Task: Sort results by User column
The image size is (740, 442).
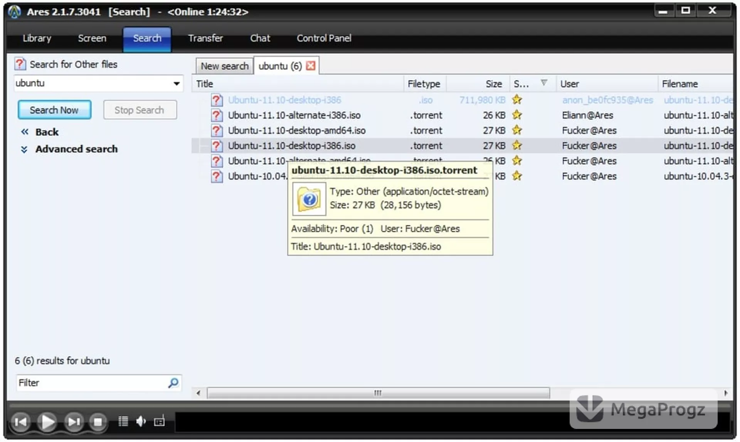Action: click(x=607, y=84)
